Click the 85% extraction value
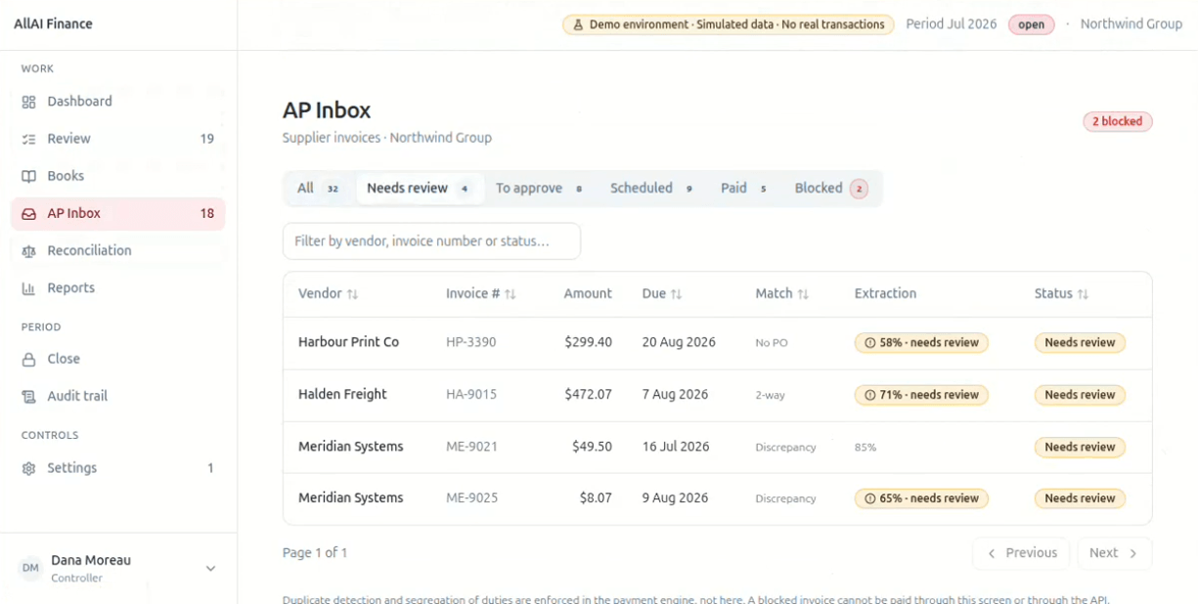The height and width of the screenshot is (604, 1198). point(865,448)
